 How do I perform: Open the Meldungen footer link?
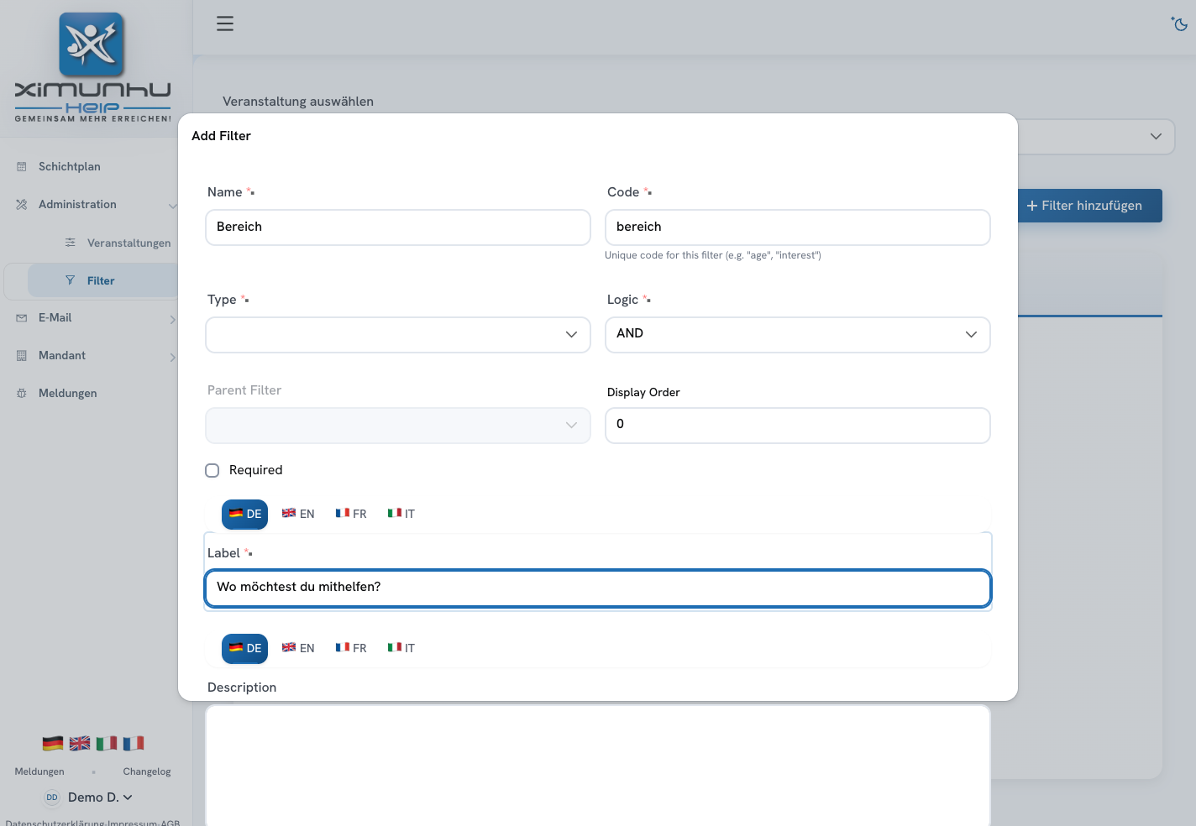[x=39, y=771]
